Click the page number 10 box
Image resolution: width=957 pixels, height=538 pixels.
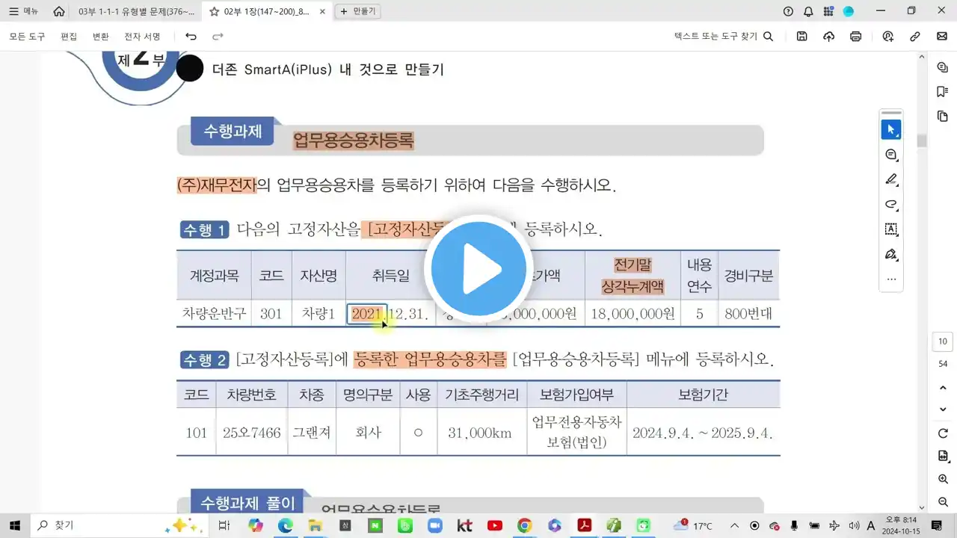[x=942, y=341]
